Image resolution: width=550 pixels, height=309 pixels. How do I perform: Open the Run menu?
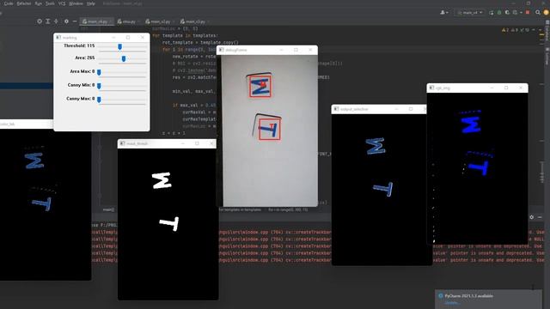click(39, 3)
